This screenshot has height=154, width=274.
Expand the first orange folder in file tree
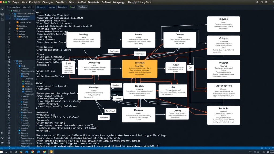click(x=15, y=22)
